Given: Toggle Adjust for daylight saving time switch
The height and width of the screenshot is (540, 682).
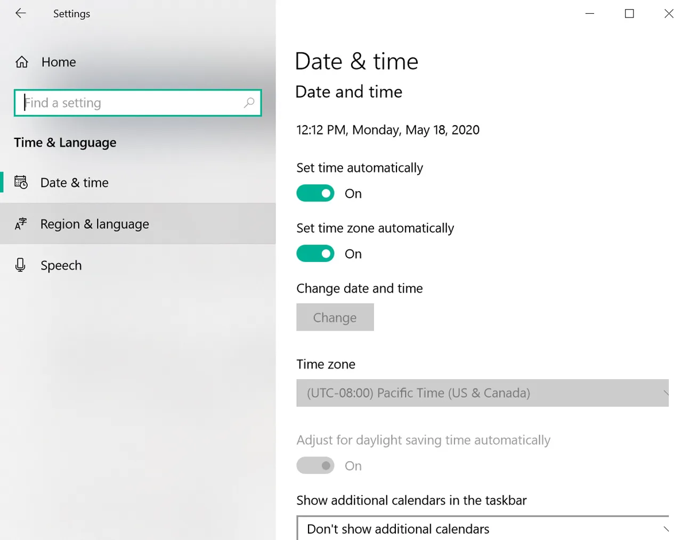Looking at the screenshot, I should [x=315, y=465].
